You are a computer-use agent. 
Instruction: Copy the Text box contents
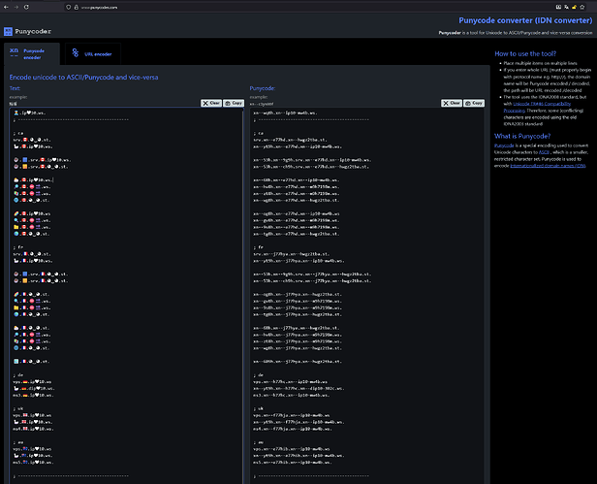coord(234,103)
